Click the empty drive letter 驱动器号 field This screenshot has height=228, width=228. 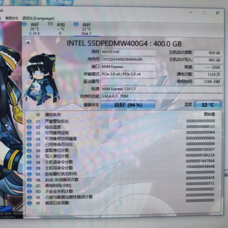(128, 81)
